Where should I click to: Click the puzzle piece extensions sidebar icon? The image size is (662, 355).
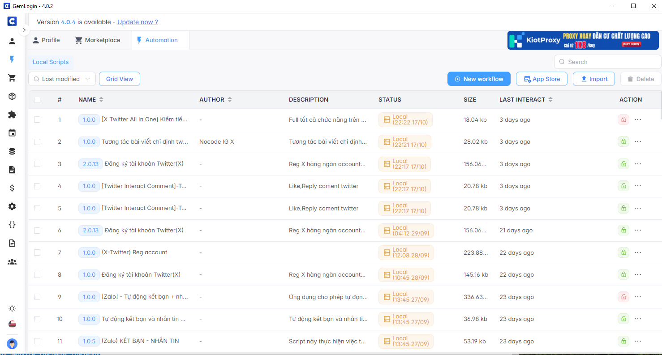pyautogui.click(x=12, y=115)
